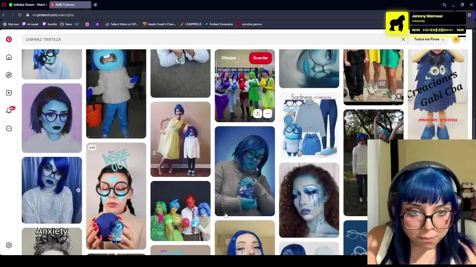Open the 'Creaciones Gabi Cba' pin

(x=438, y=94)
